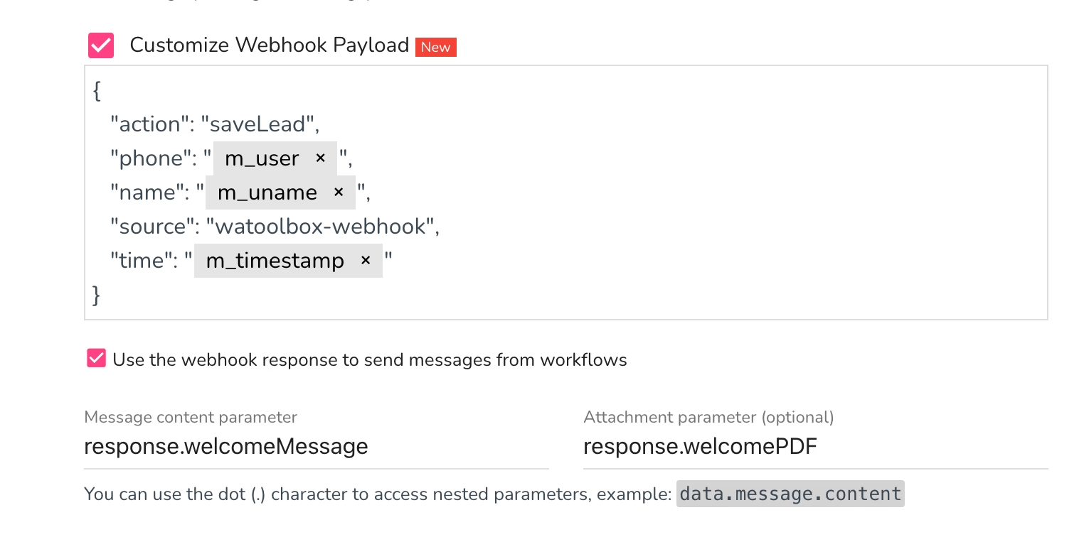Remove the m_user variable chip

320,158
